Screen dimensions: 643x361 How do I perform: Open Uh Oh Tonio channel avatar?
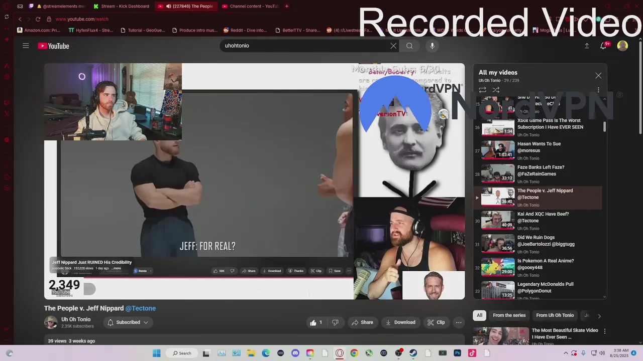click(x=51, y=322)
